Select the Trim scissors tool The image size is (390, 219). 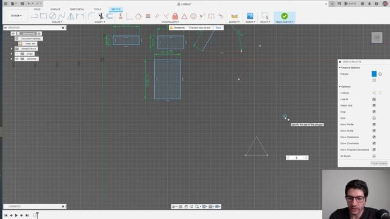click(101, 16)
